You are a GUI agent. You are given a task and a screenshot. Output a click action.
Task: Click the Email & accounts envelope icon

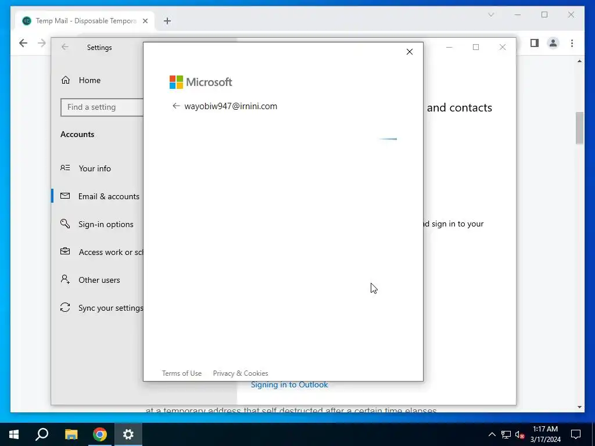(x=65, y=196)
